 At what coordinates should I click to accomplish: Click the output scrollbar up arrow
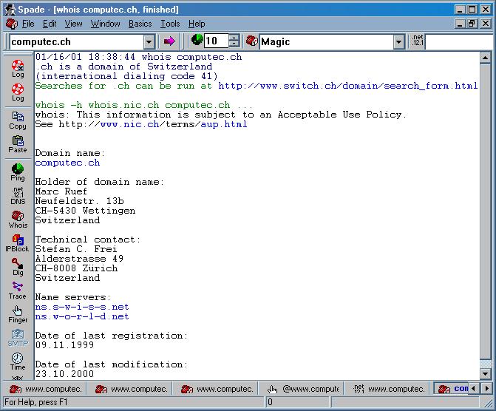pos(485,58)
